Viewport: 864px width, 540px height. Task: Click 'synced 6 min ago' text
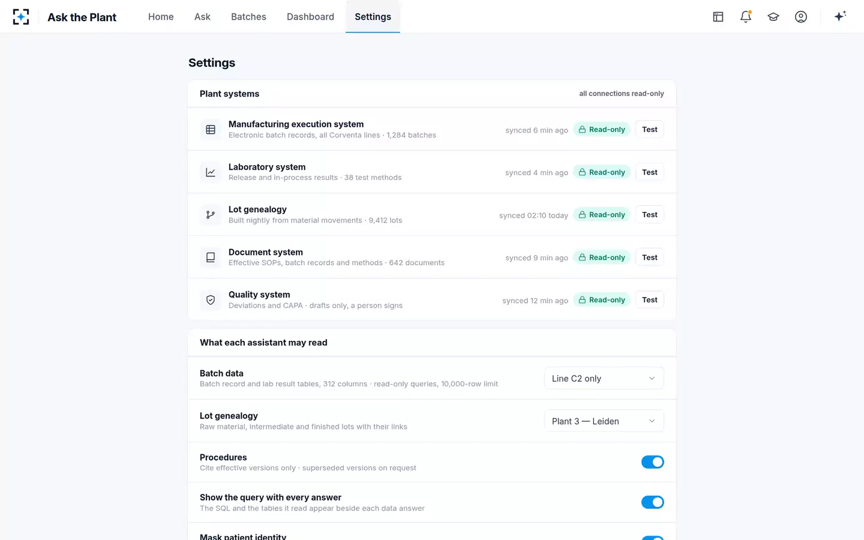[x=536, y=130]
